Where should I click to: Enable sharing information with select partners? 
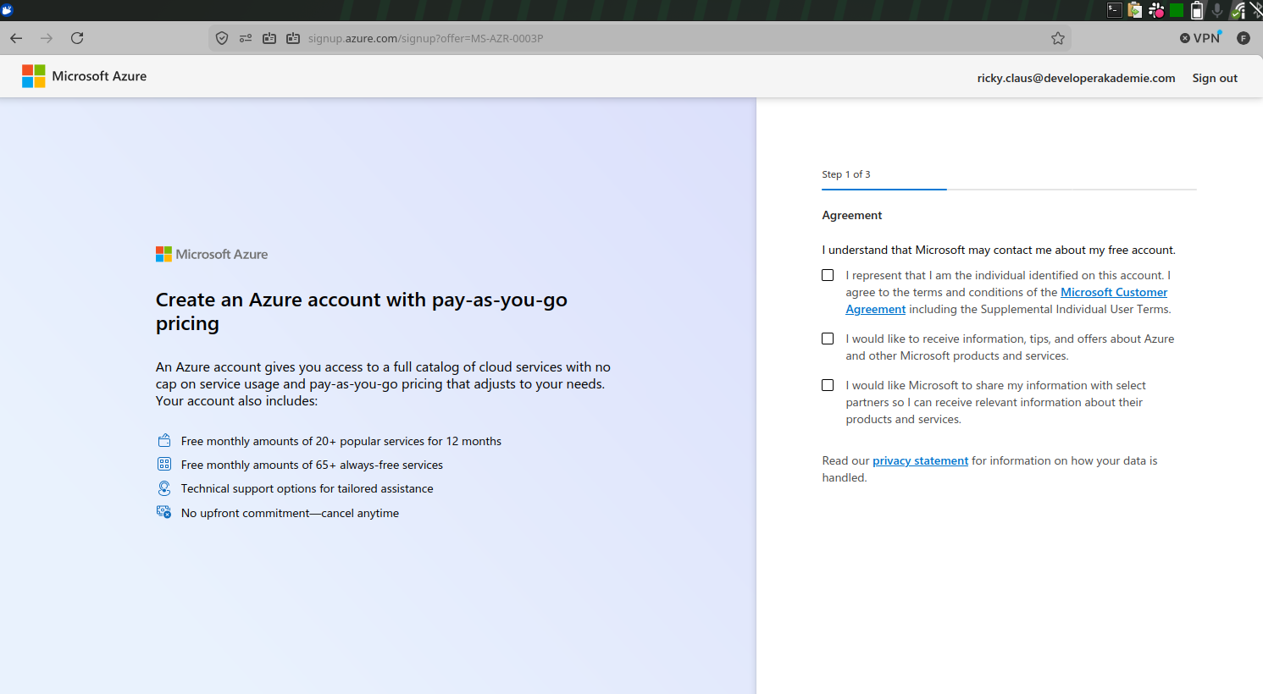(x=828, y=385)
